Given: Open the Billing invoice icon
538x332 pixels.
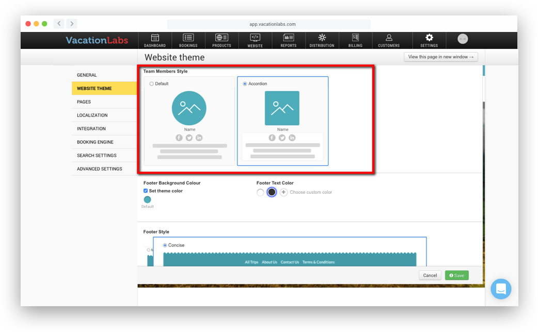Looking at the screenshot, I should tap(355, 38).
